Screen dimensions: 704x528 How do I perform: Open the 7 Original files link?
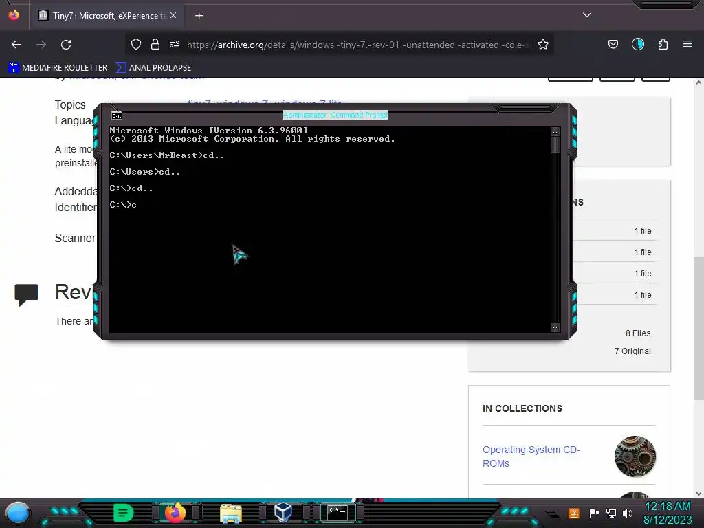632,351
